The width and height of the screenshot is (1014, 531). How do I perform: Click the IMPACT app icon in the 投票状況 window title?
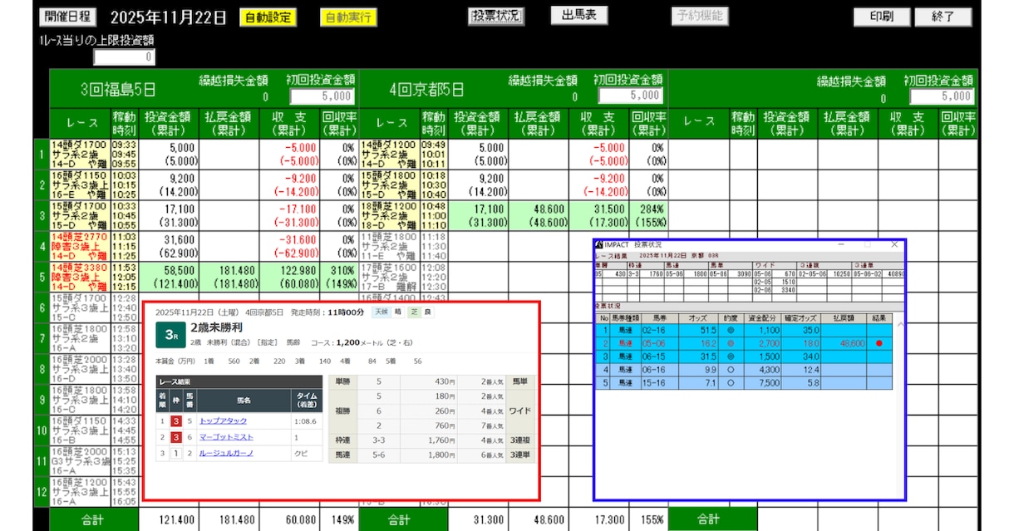click(600, 245)
